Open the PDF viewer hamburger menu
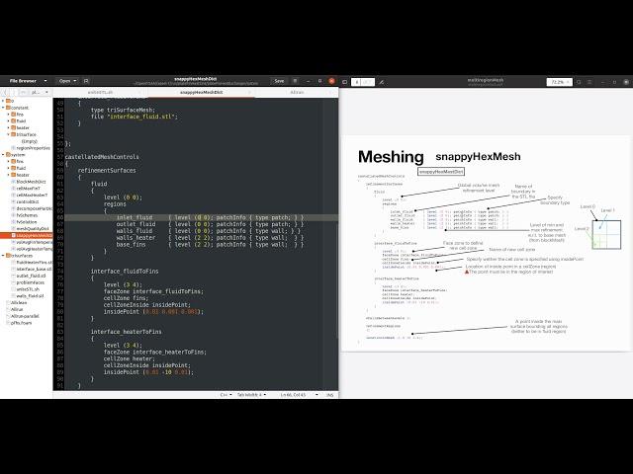Image resolution: width=633 pixels, height=474 pixels. (589, 82)
